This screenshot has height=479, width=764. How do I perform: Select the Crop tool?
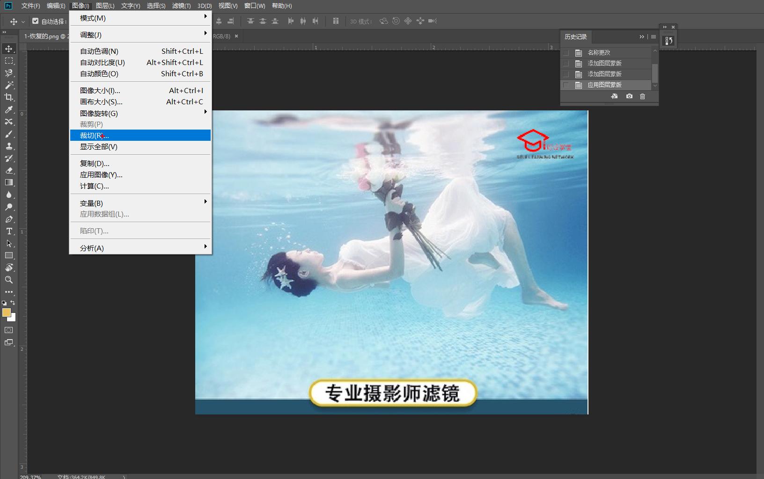8,98
